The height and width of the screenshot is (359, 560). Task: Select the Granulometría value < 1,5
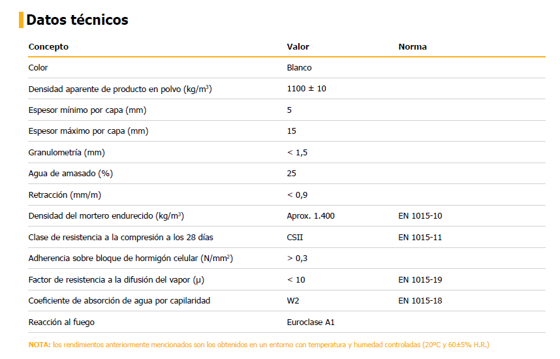(x=297, y=153)
